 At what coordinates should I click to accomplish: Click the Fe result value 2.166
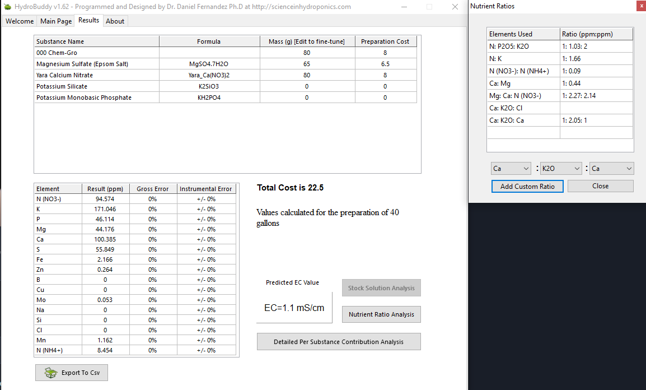click(105, 260)
